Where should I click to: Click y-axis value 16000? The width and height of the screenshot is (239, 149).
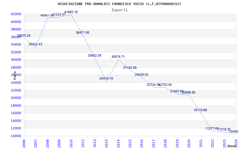pyautogui.click(x=16, y=113)
